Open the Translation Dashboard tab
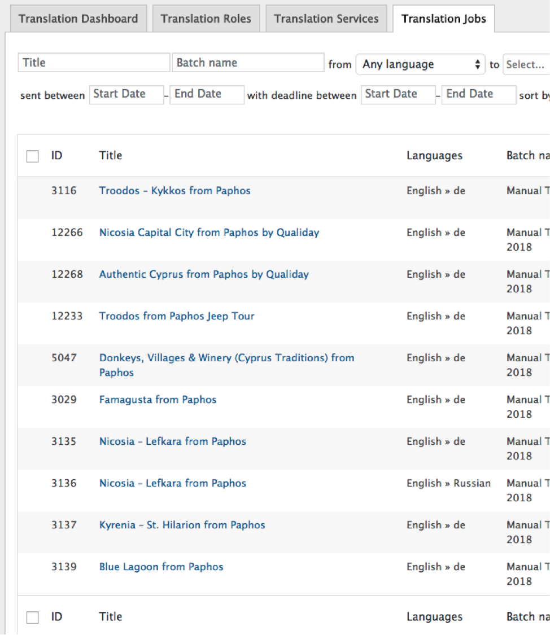This screenshot has width=550, height=635. 78,19
